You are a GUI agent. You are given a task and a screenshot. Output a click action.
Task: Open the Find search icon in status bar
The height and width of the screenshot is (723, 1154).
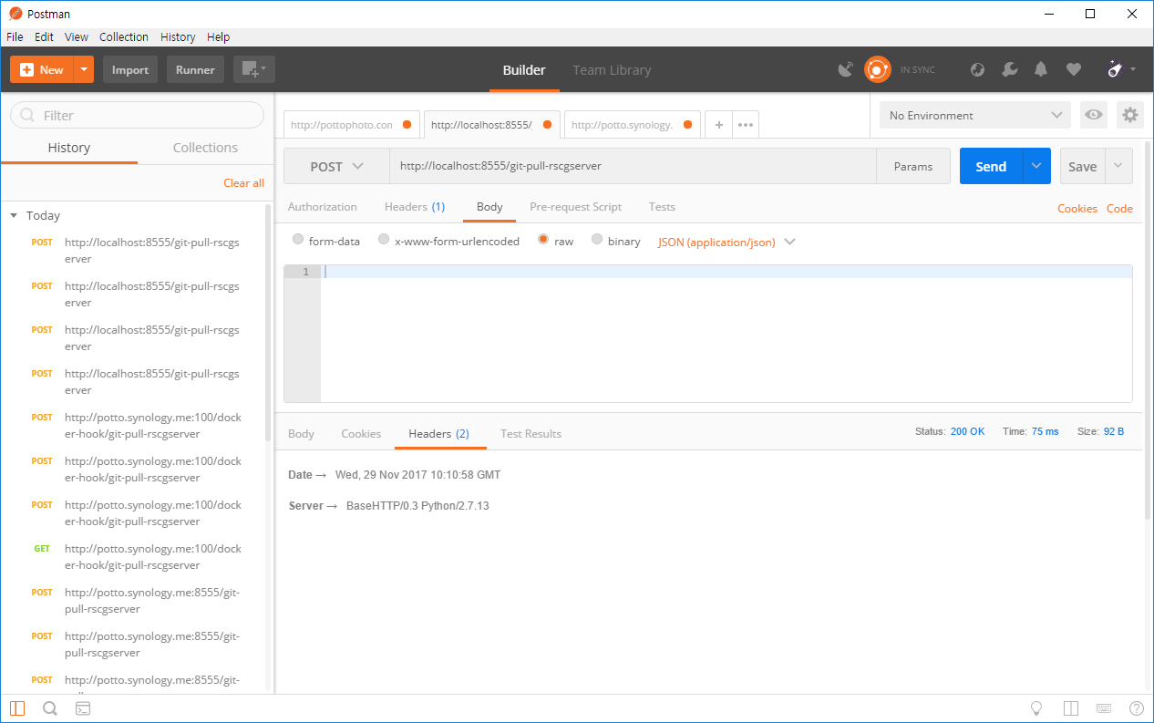[50, 708]
